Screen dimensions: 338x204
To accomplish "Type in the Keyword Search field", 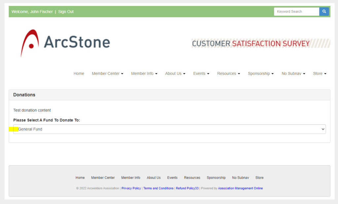I will (296, 12).
